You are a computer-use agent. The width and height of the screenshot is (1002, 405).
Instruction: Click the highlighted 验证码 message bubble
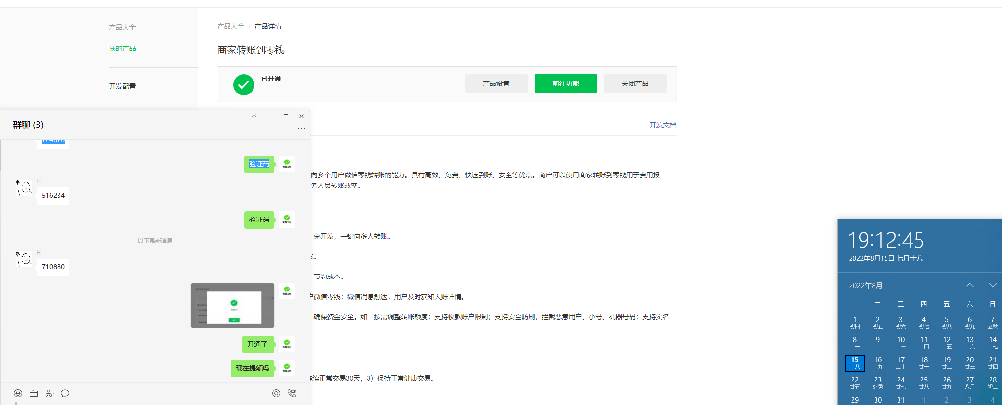(x=259, y=164)
